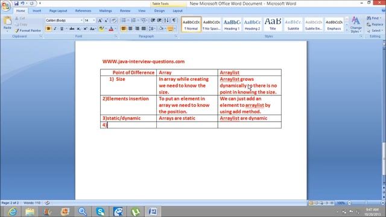Open the font size dropdown
This screenshot has width=386, height=217.
click(94, 20)
